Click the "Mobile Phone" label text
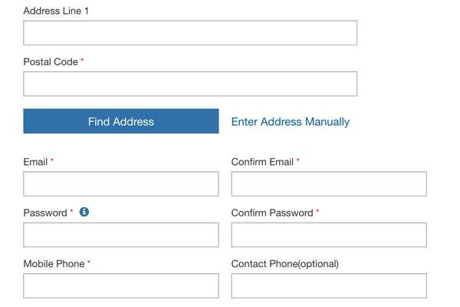The image size is (460, 307). [54, 263]
